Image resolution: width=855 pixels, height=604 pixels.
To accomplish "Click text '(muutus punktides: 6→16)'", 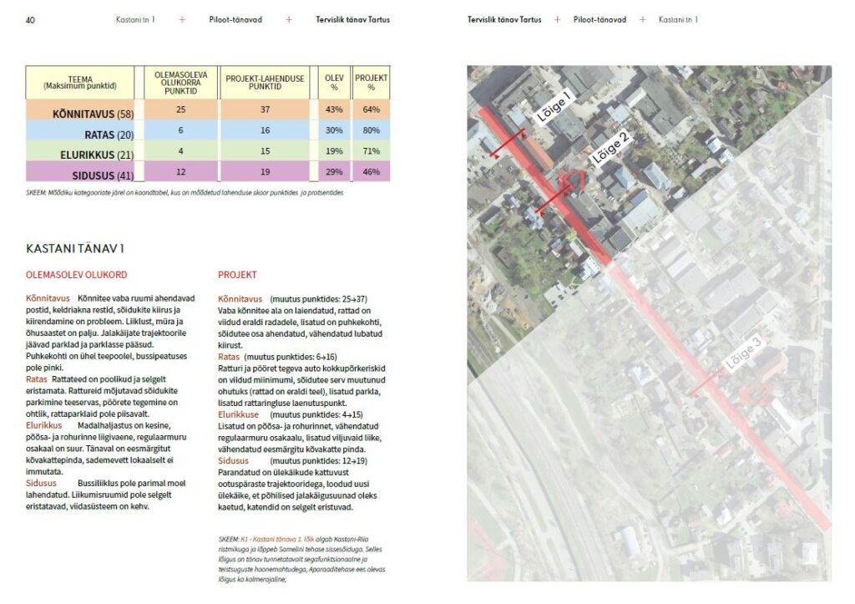I will pyautogui.click(x=290, y=357).
